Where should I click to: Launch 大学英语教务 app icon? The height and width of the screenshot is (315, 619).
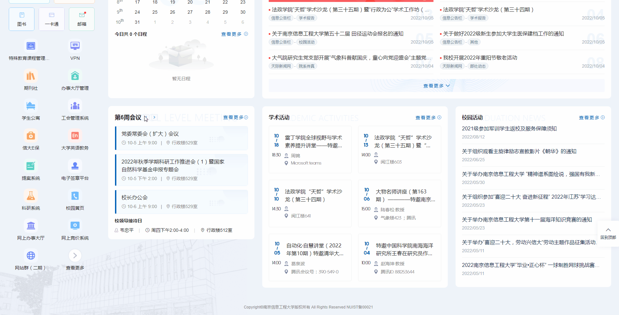[x=75, y=136]
